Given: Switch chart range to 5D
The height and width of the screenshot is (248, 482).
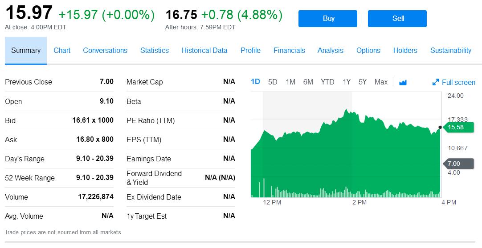Looking at the screenshot, I should point(273,82).
